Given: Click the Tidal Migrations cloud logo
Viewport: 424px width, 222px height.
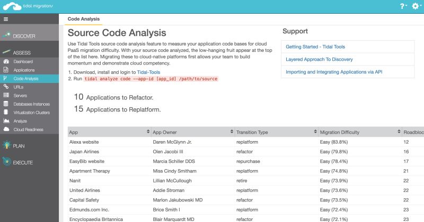Looking at the screenshot, I should (12, 6).
